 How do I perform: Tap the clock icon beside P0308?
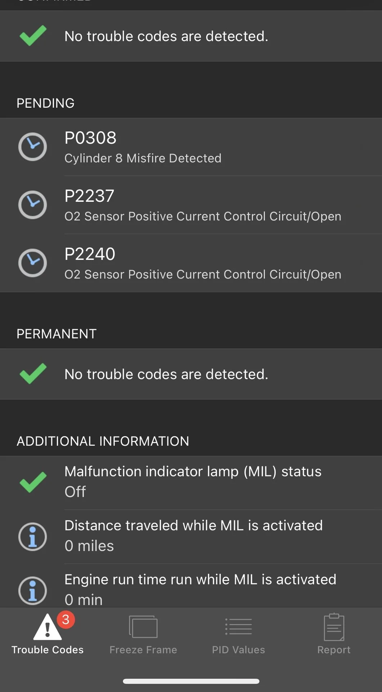coord(32,147)
